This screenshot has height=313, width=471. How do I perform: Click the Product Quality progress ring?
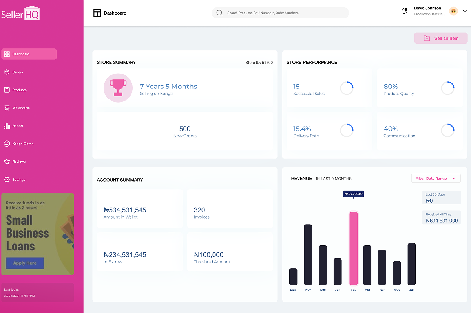pyautogui.click(x=448, y=88)
